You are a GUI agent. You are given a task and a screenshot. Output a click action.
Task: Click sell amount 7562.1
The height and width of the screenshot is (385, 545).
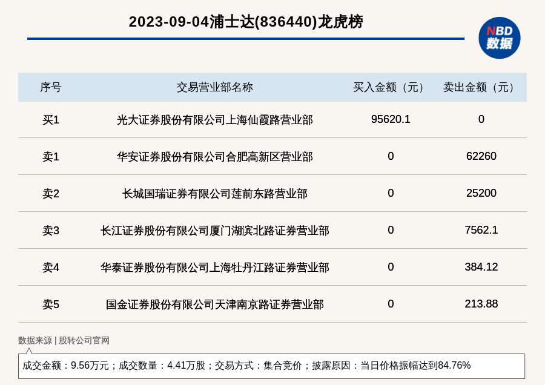click(x=481, y=229)
